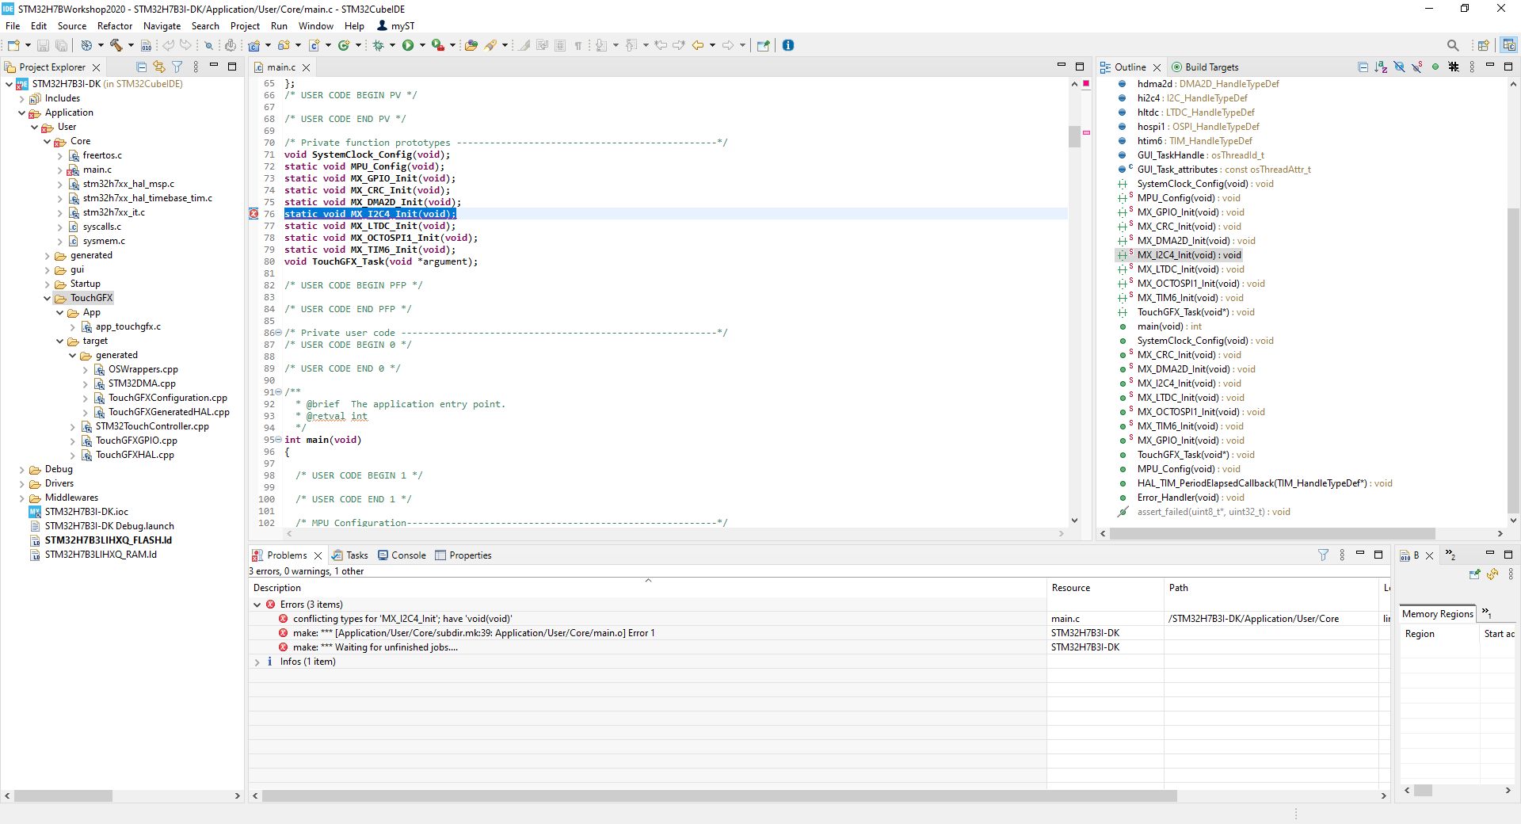
Task: Click the Link with Editor icon in Project Explorer
Action: pos(158,67)
